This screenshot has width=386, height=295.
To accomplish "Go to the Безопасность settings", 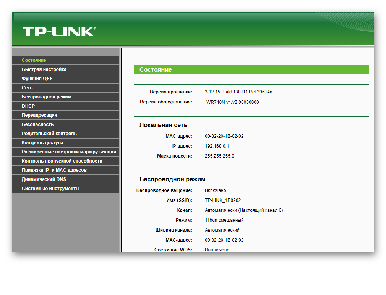I will coord(37,124).
